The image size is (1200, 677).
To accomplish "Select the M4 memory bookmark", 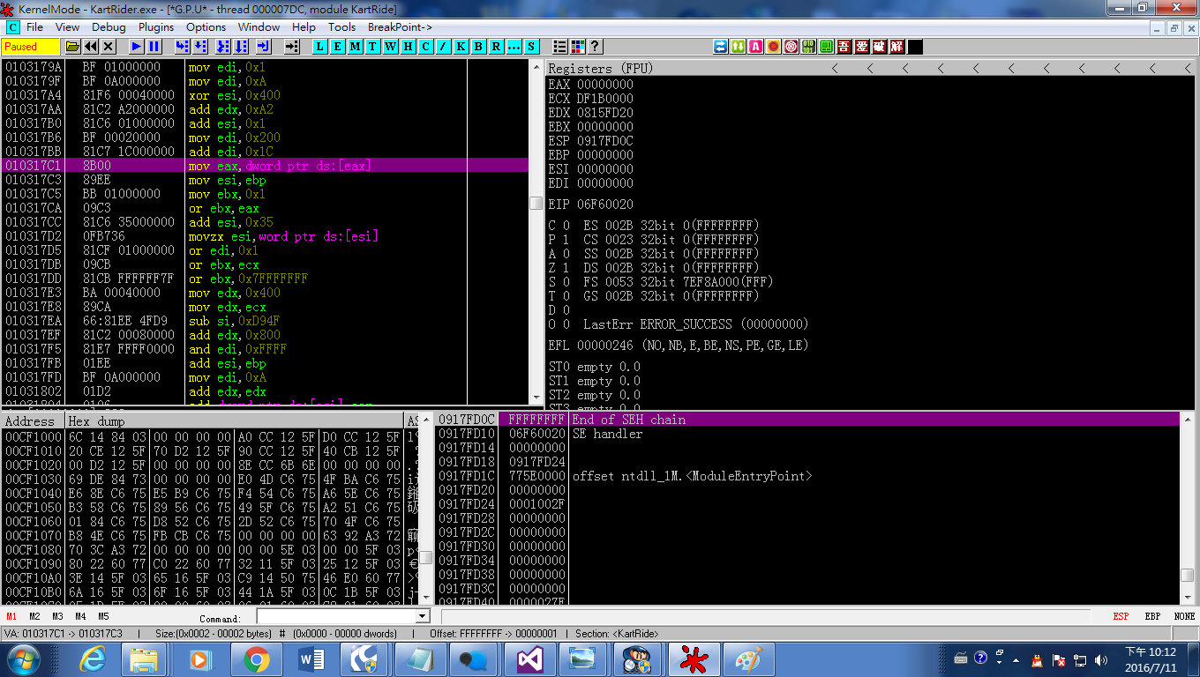I will point(80,616).
